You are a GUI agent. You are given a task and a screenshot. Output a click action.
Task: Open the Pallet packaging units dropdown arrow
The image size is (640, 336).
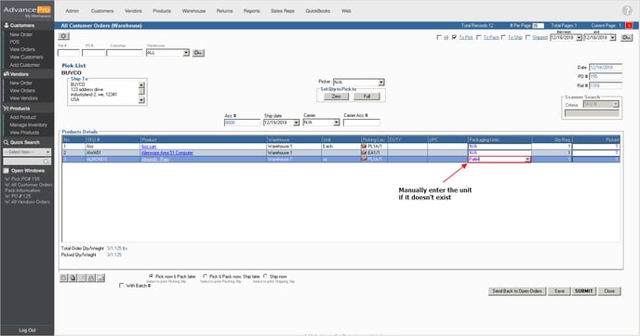click(x=527, y=160)
